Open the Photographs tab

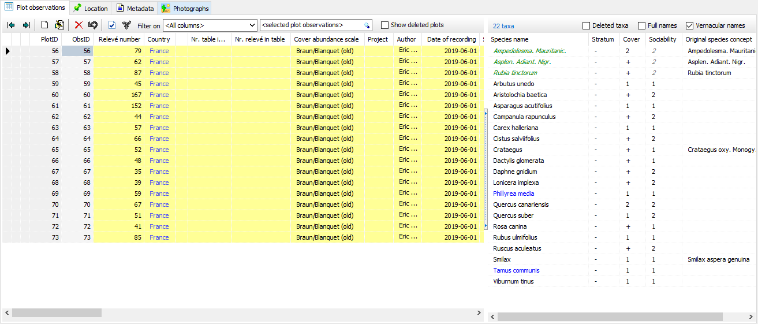pos(185,9)
